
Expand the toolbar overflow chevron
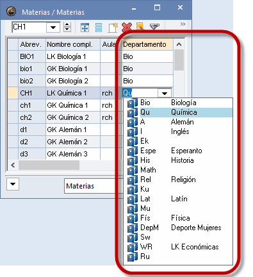(x=183, y=24)
